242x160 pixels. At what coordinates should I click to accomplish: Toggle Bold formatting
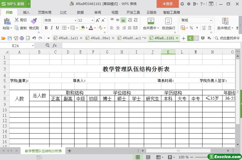click(46, 28)
